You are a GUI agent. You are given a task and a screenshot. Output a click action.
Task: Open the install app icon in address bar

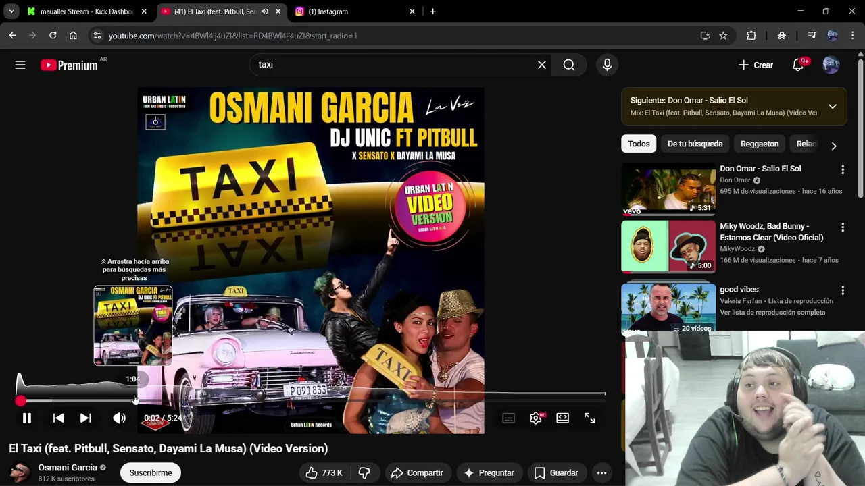tap(705, 36)
